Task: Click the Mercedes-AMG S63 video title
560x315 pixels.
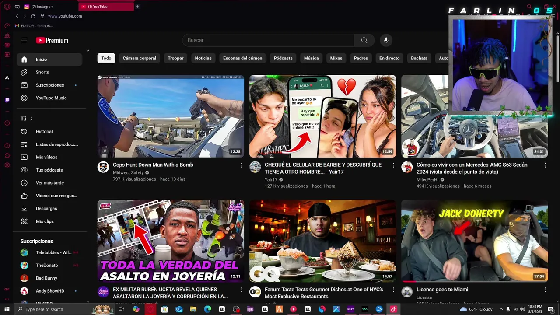Action: coord(472,168)
